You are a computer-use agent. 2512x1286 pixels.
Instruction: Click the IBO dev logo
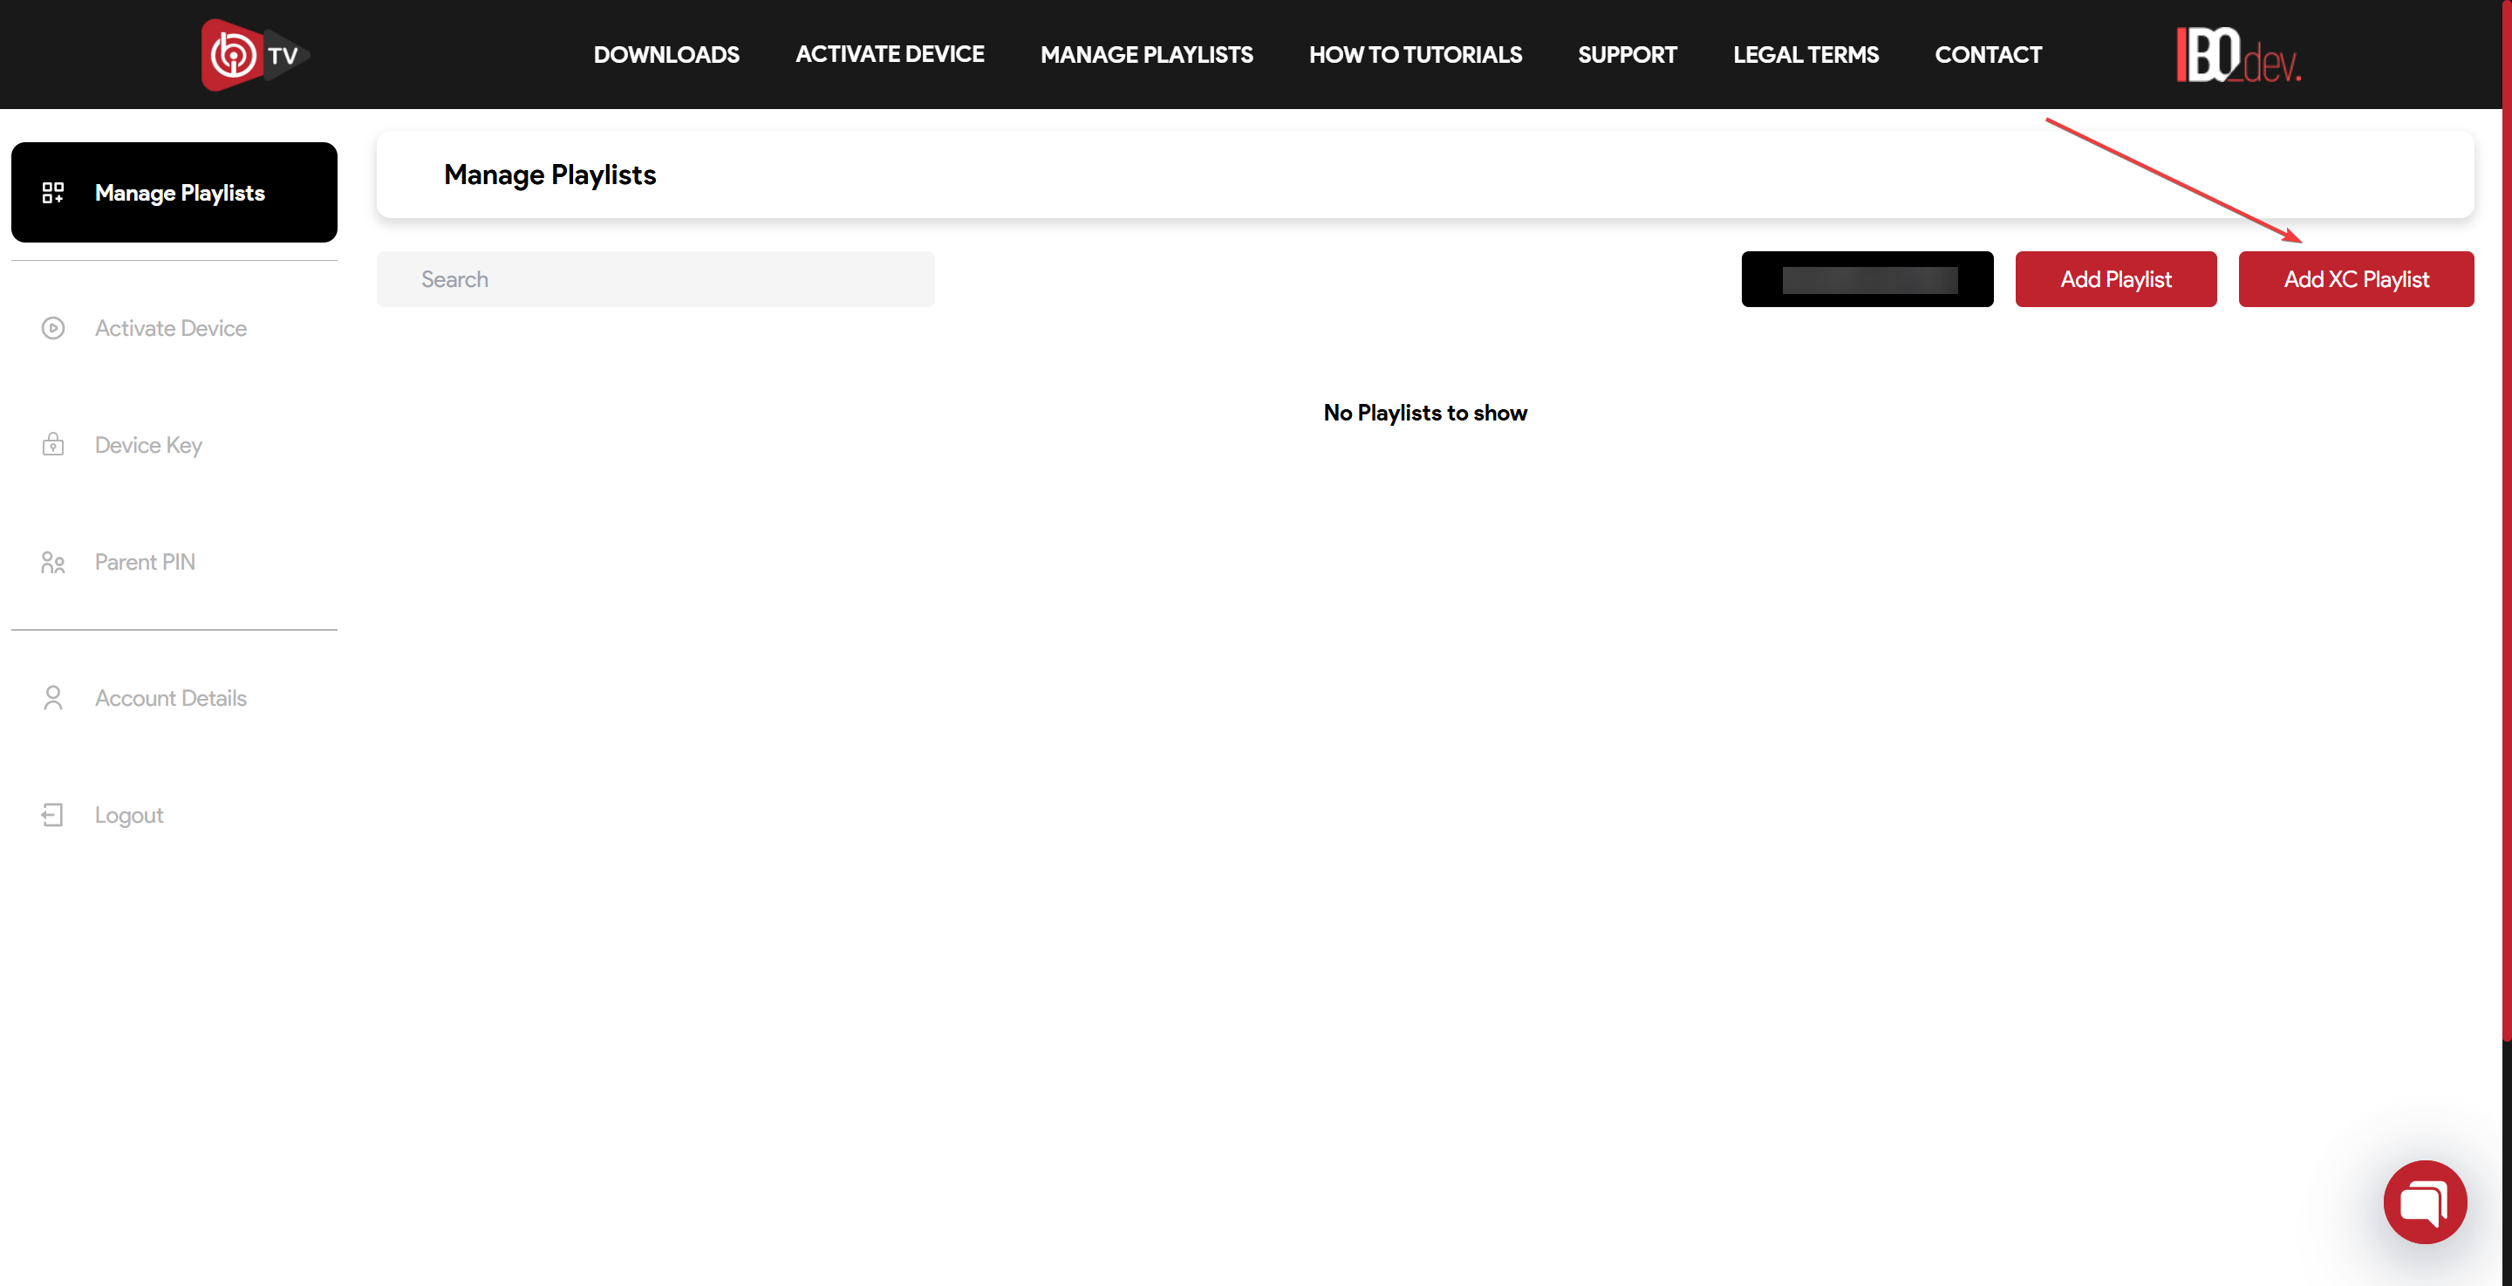(x=2237, y=55)
